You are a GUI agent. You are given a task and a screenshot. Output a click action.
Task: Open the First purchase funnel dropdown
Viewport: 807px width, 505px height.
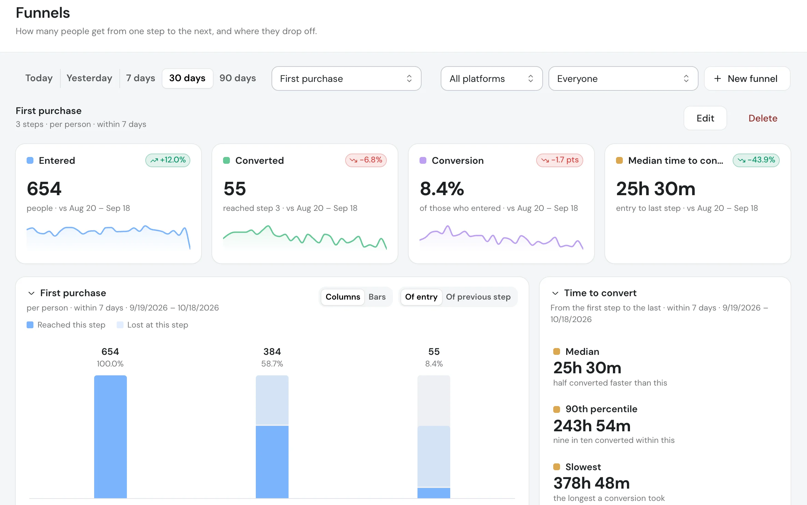click(x=346, y=78)
